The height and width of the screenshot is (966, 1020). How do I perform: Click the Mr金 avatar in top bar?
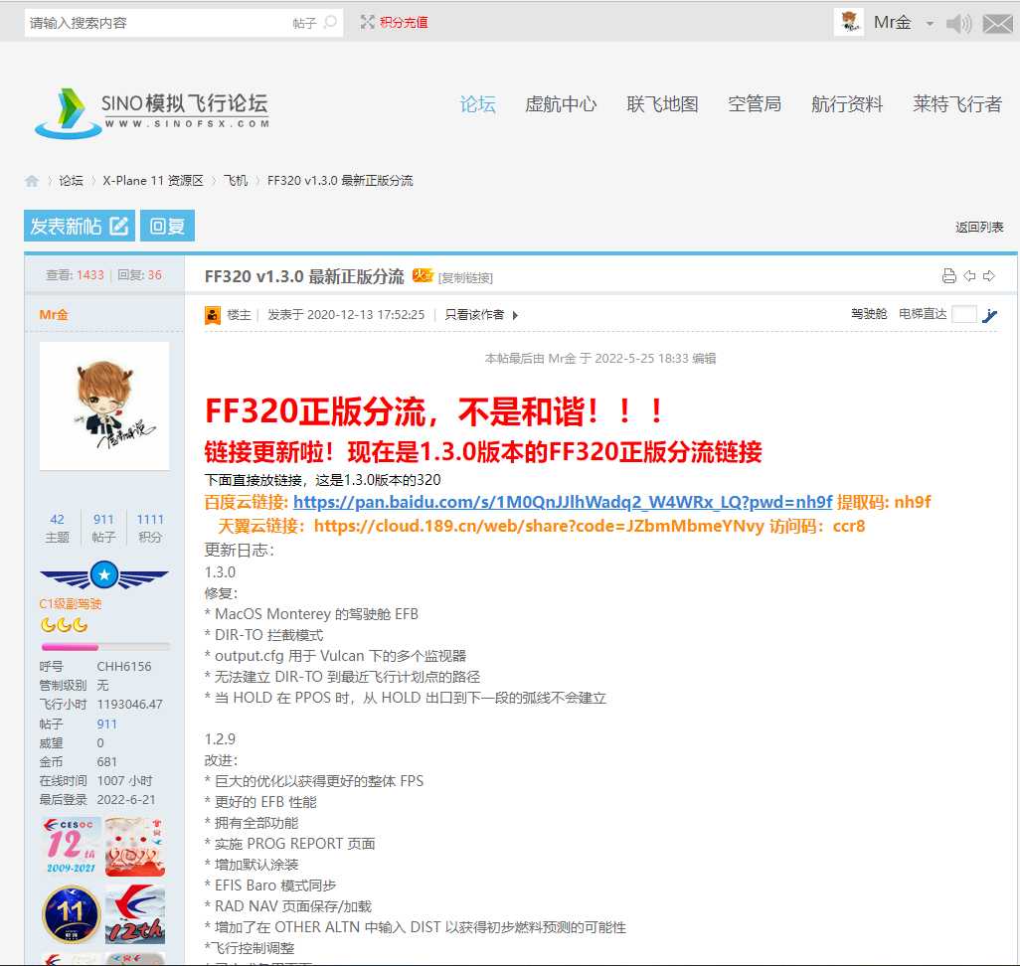click(848, 22)
